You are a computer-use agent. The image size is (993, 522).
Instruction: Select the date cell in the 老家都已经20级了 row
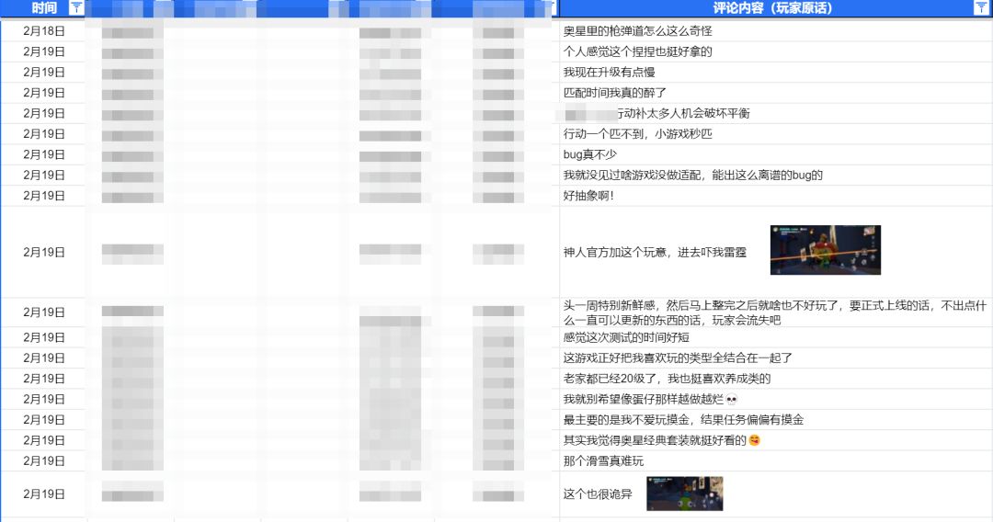point(44,379)
